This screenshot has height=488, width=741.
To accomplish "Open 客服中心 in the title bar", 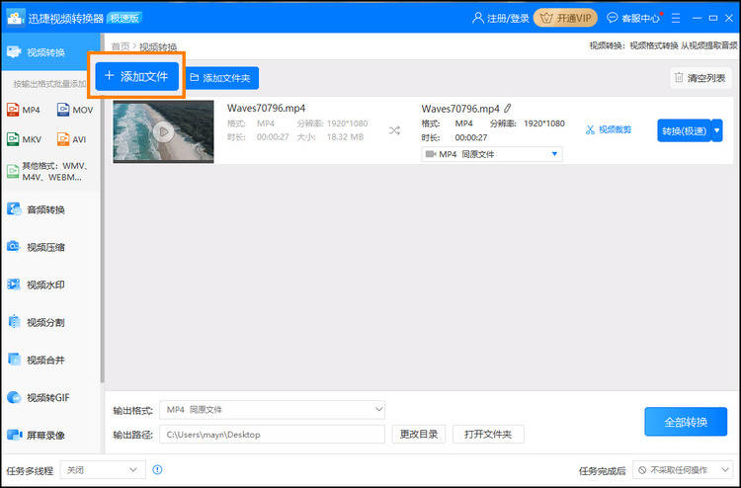I will coord(633,18).
